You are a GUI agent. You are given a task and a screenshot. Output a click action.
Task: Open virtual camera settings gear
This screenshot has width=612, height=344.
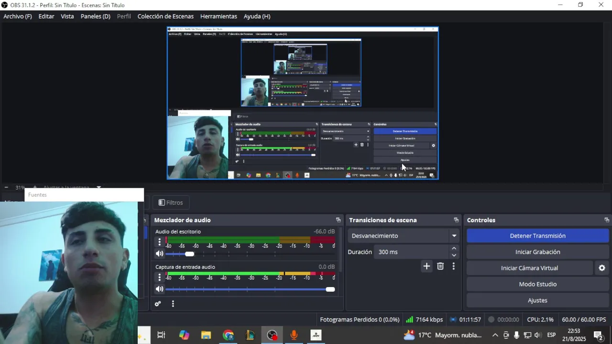[602, 268]
